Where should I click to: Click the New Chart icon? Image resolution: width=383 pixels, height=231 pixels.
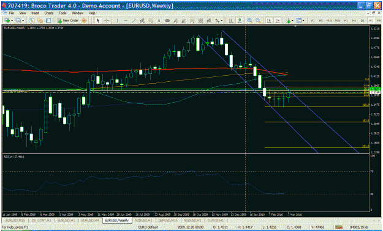click(7, 21)
